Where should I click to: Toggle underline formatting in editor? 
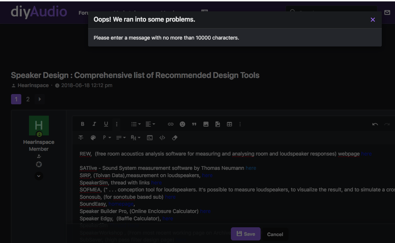coord(106,124)
